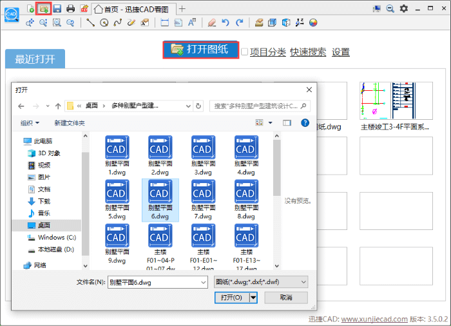
Task: Select the dimension measure tool
Action: point(164,23)
